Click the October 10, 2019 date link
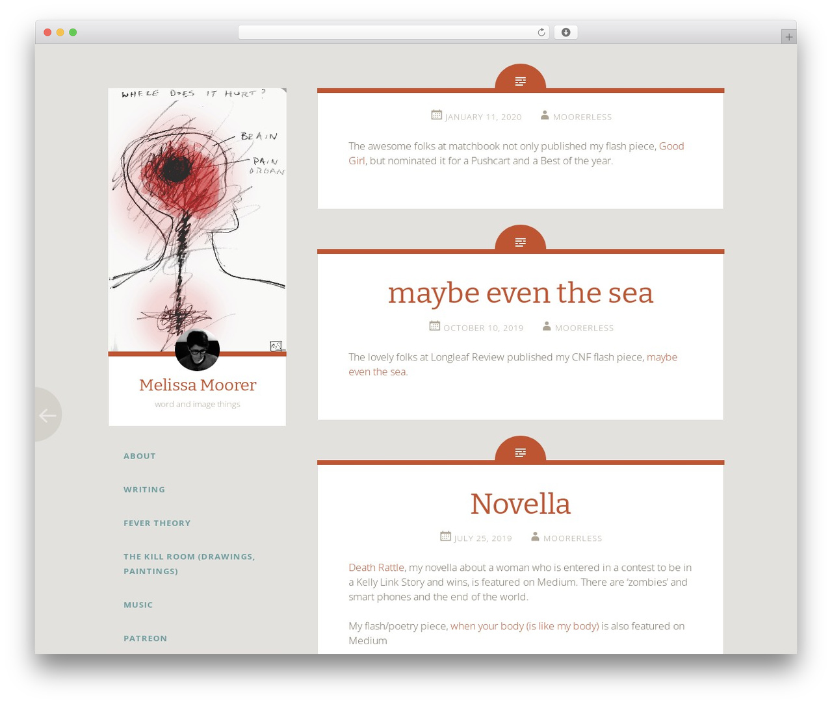Viewport: 832px width, 704px height. [484, 328]
